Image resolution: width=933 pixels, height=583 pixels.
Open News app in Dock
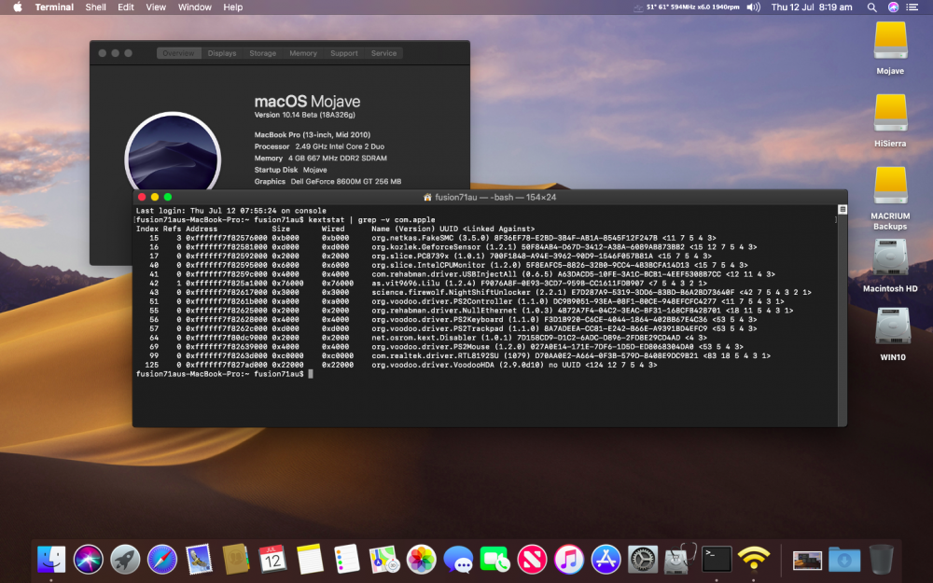coord(532,560)
